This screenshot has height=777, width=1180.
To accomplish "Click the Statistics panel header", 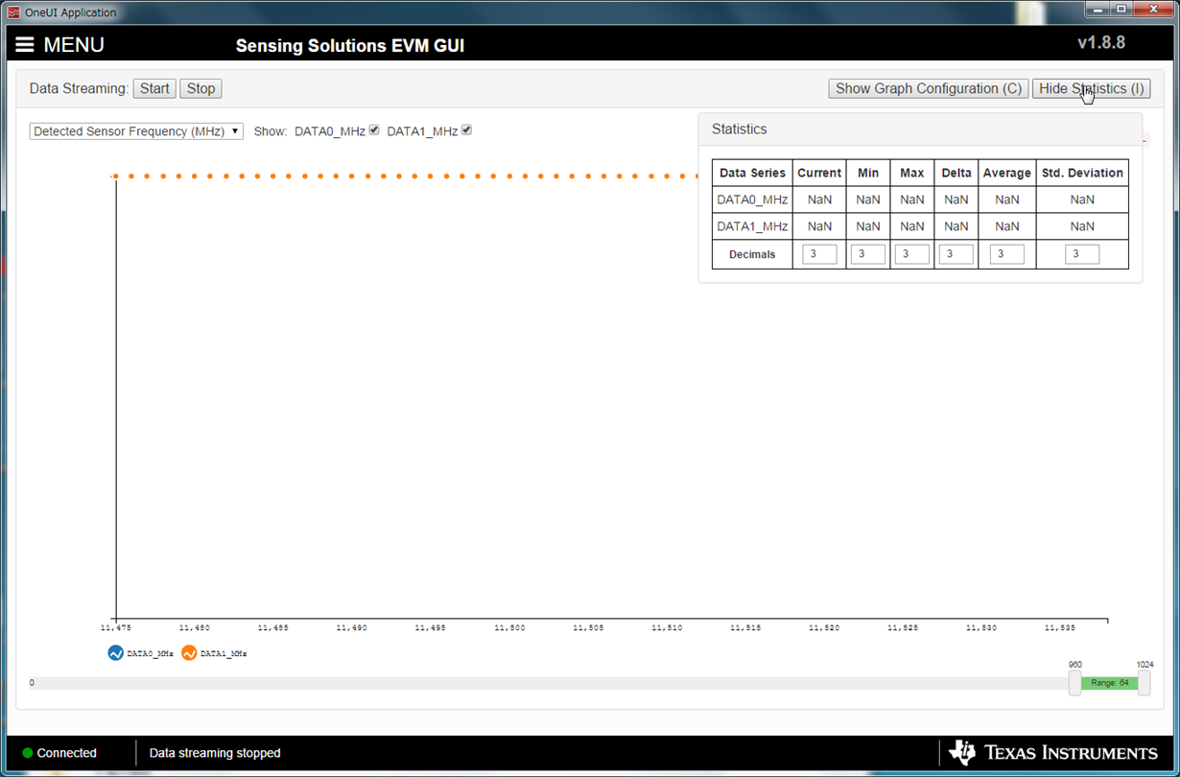I will tap(920, 129).
